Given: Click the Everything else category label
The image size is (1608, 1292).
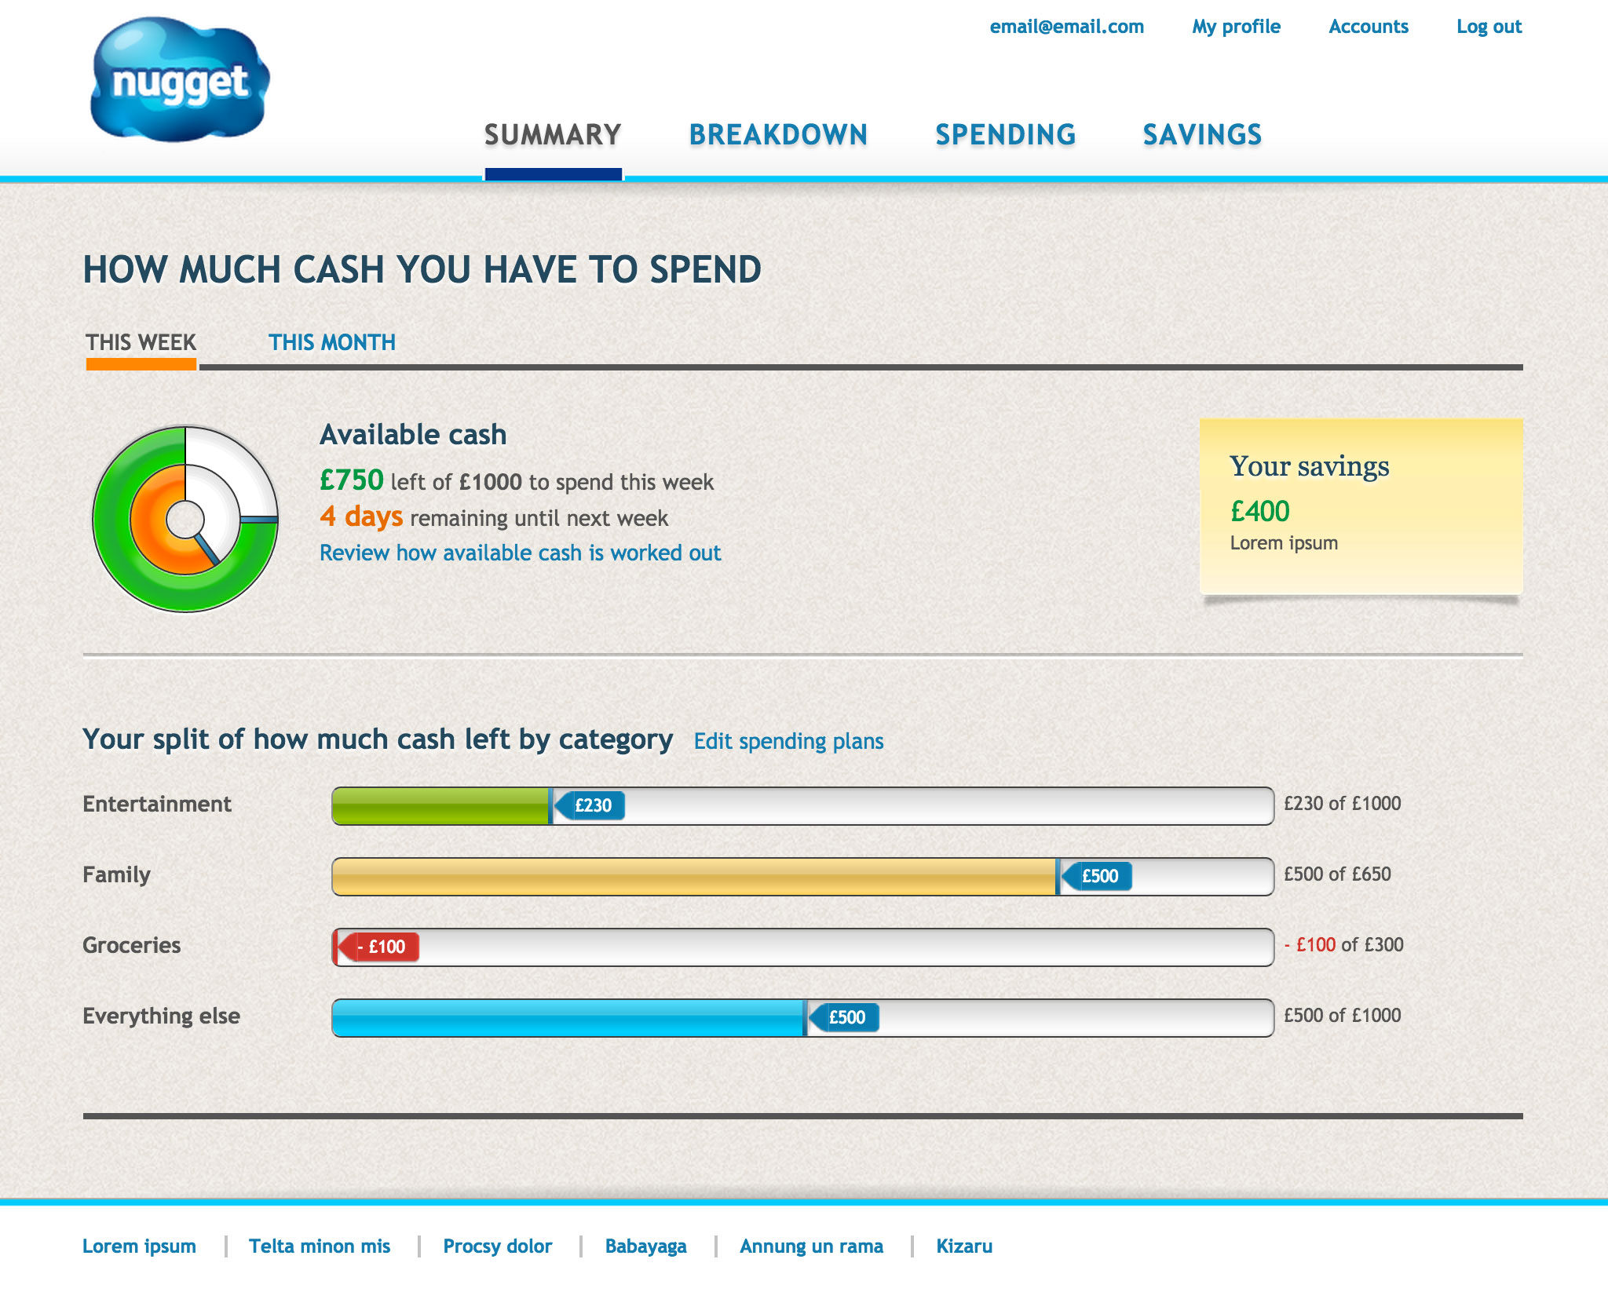Looking at the screenshot, I should pyautogui.click(x=161, y=1016).
